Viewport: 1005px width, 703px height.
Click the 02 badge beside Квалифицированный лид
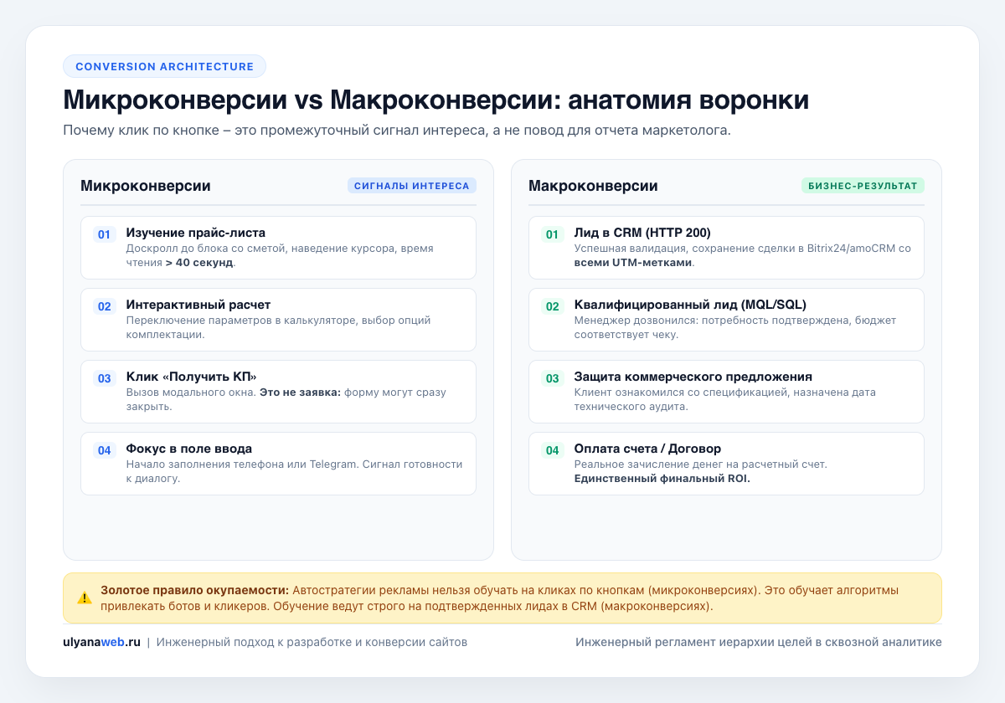click(553, 306)
